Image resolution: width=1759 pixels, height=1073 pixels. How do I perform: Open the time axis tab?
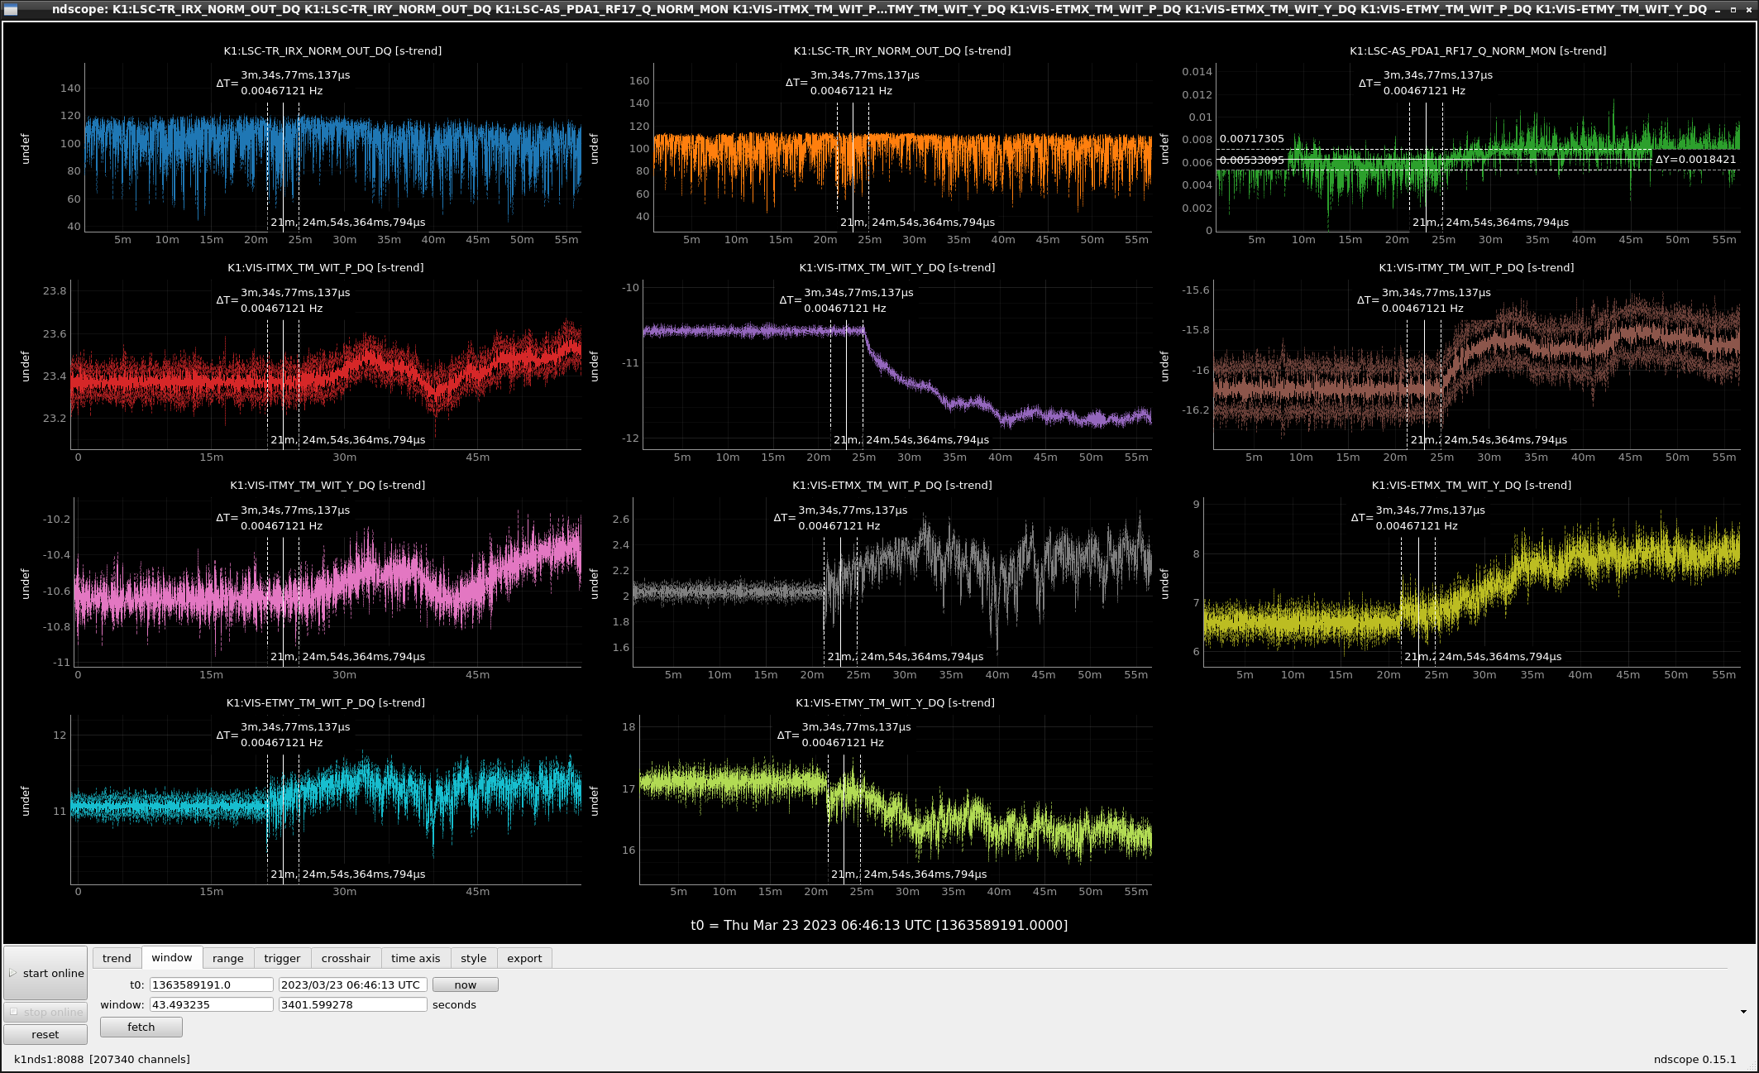pos(415,958)
